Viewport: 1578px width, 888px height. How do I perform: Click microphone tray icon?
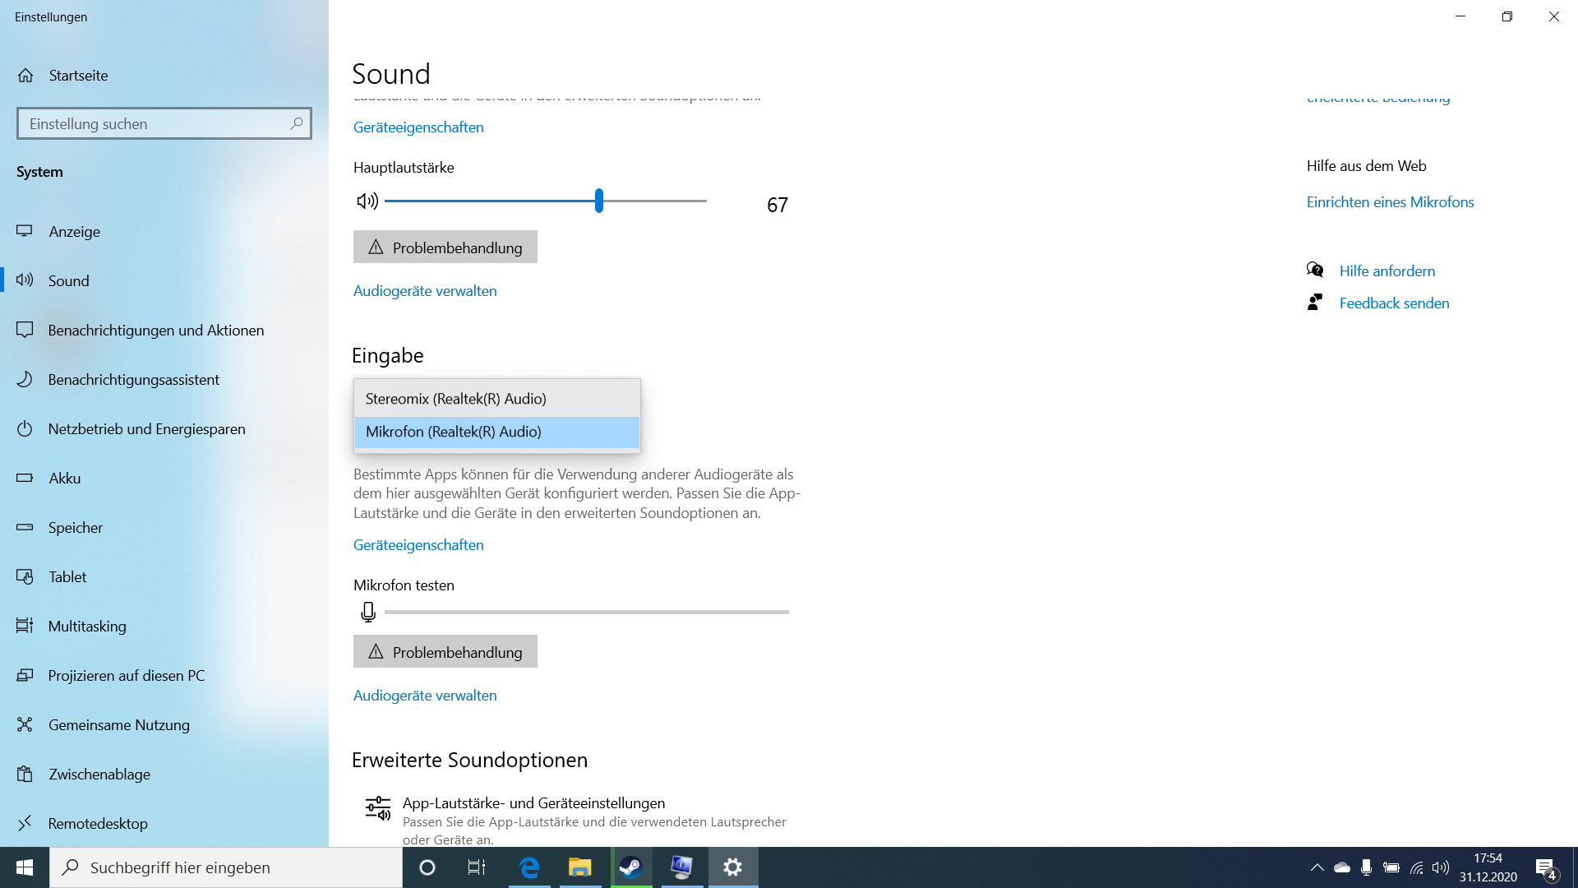coord(1366,867)
